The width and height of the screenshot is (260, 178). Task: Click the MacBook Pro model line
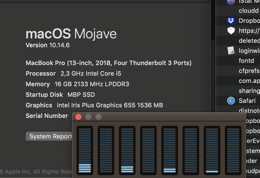click(x=109, y=63)
